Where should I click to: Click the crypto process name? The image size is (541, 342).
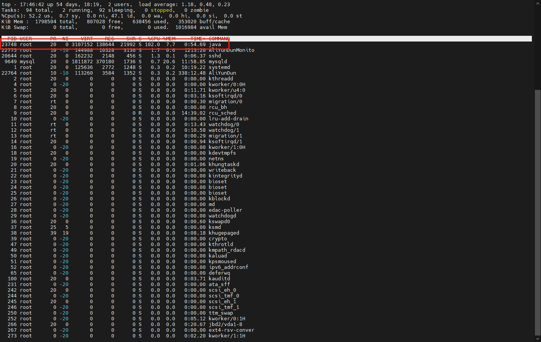tap(218, 239)
